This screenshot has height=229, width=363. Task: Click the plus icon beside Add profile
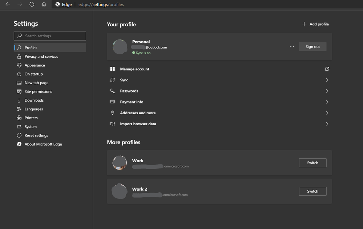tap(304, 24)
